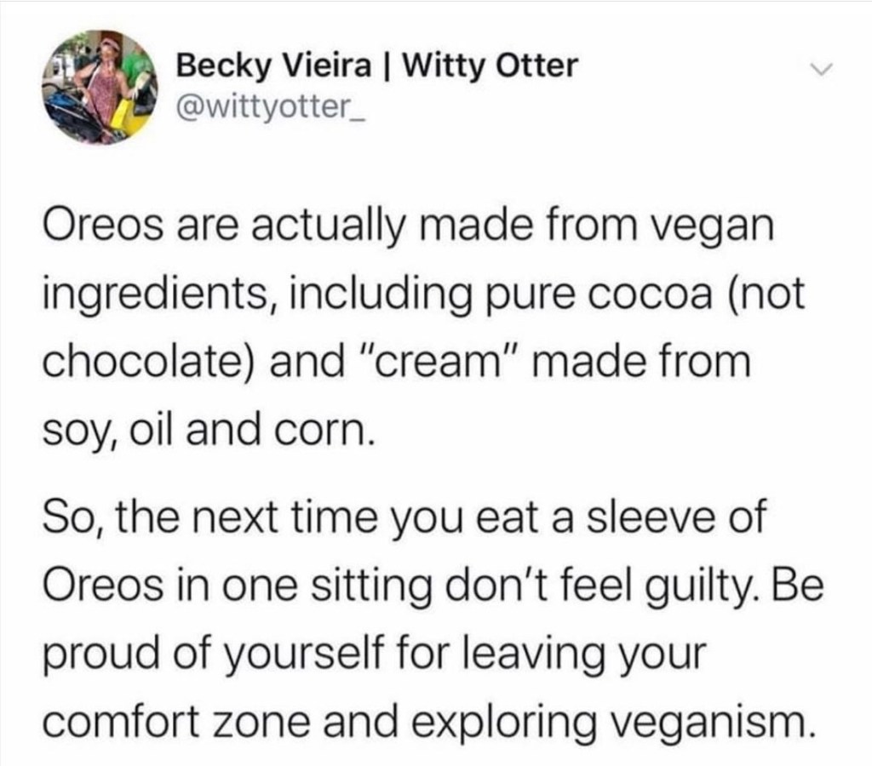Open the Becky Vieira | Witty Otter profile name
The width and height of the screenshot is (872, 766).
pos(375,66)
